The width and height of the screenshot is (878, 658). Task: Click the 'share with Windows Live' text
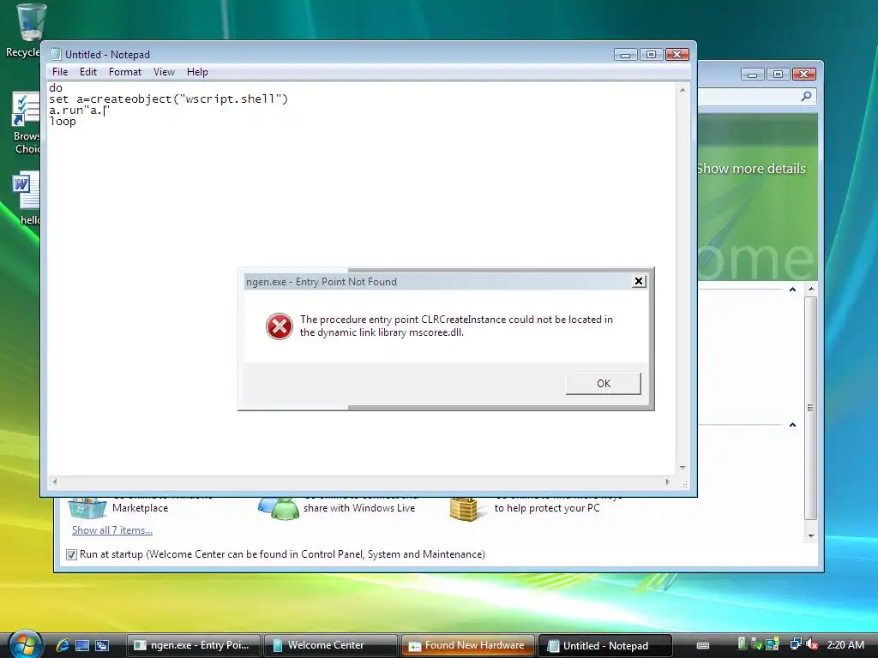pos(359,508)
